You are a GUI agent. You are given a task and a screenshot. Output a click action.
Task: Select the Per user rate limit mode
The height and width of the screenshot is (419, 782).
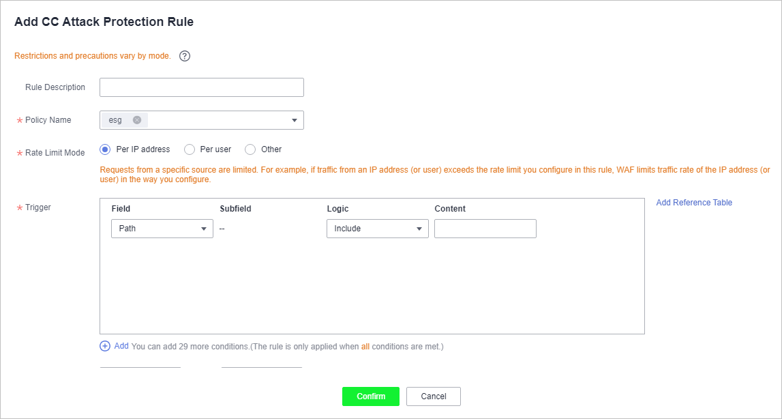[189, 149]
